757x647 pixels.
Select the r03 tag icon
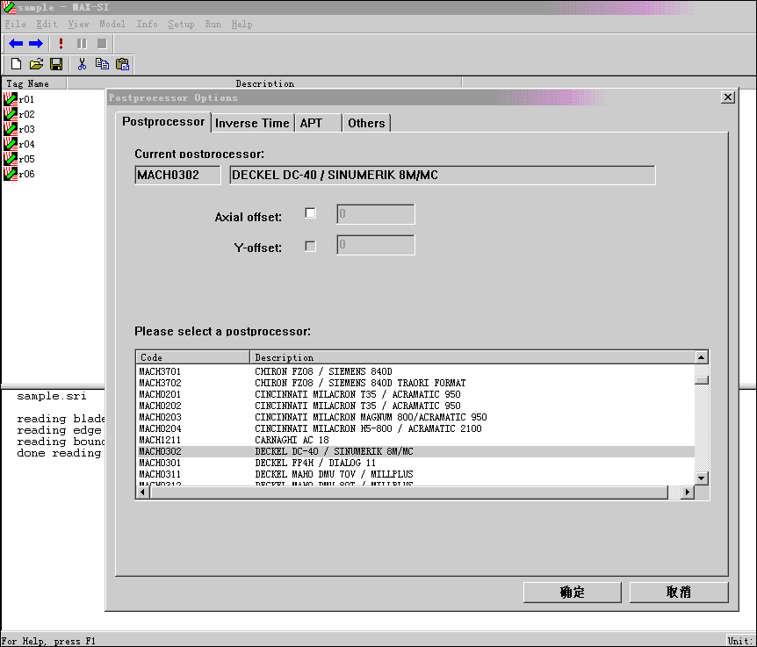11,129
